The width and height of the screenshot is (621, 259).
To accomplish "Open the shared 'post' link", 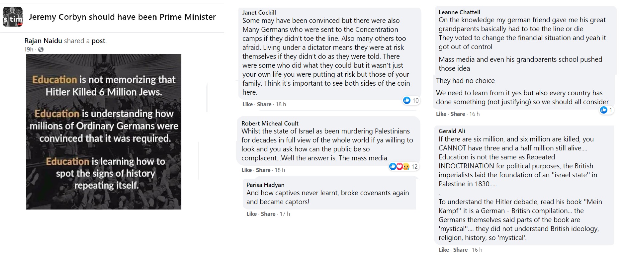I will [x=98, y=41].
